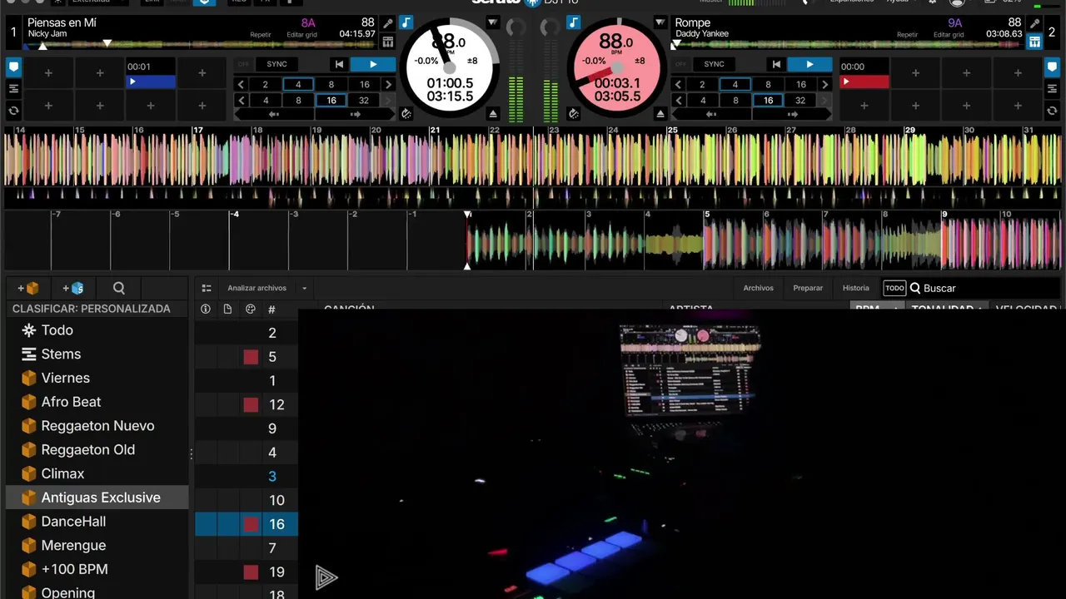The image size is (1066, 599).
Task: Open the Reggaeton Nuevo crate
Action: click(97, 426)
